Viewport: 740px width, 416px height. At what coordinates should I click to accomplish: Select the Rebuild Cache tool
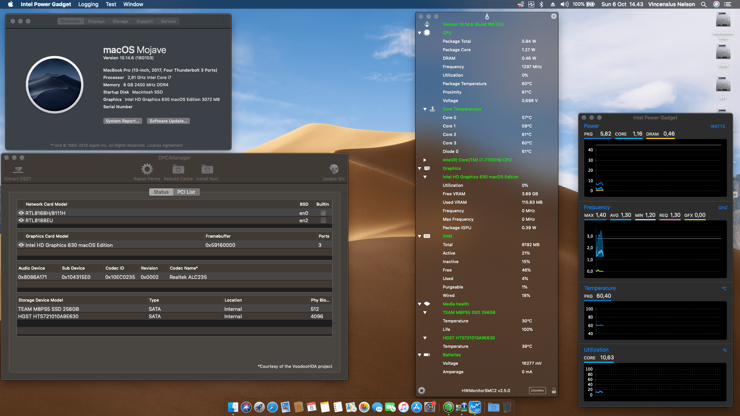click(x=178, y=169)
